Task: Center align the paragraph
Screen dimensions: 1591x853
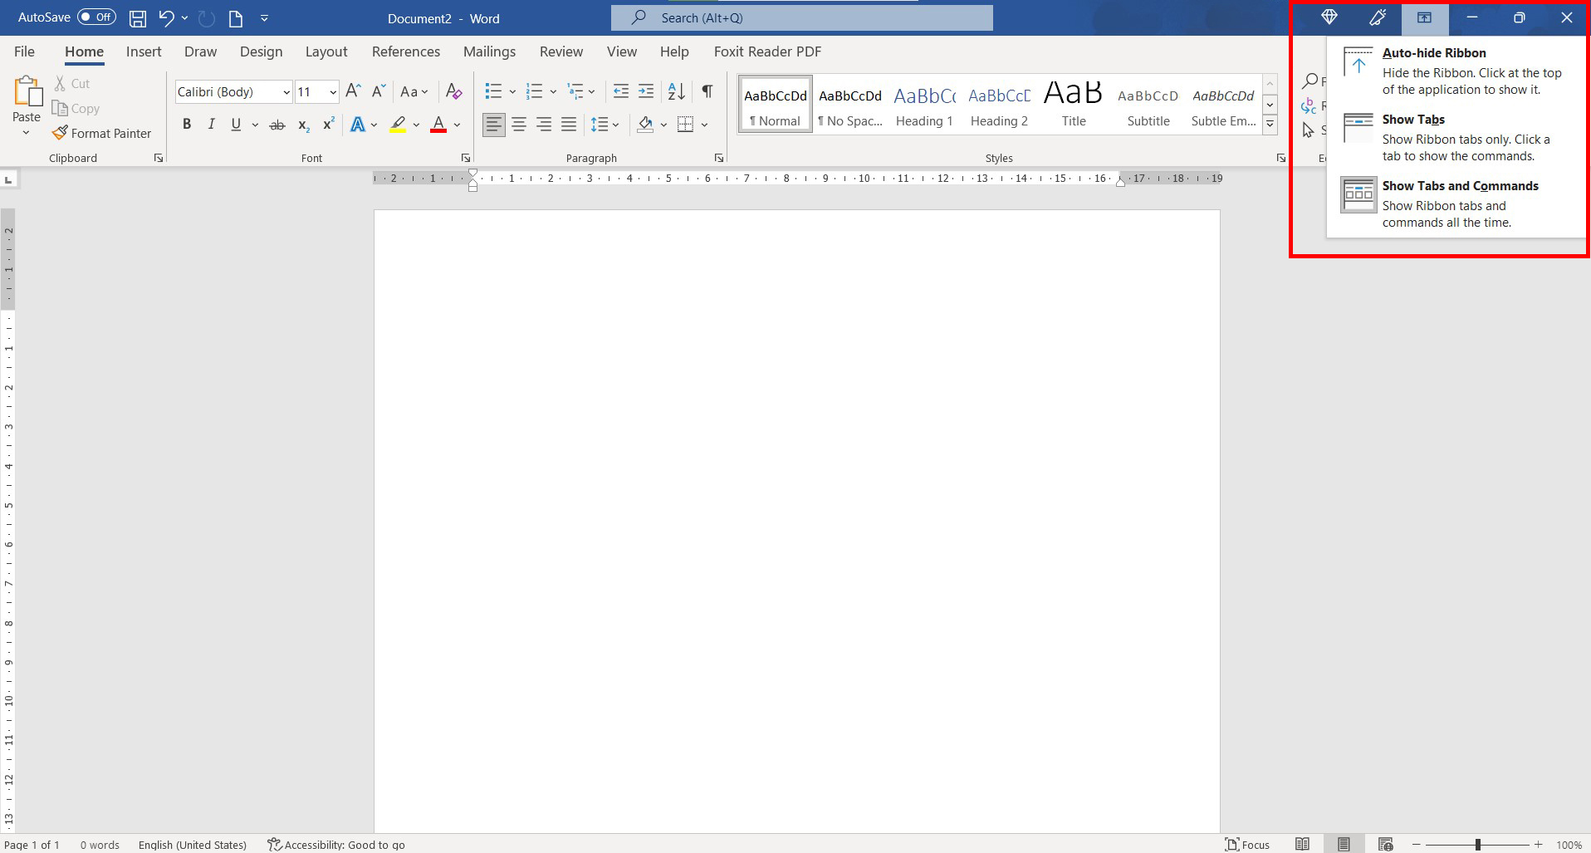Action: tap(519, 125)
